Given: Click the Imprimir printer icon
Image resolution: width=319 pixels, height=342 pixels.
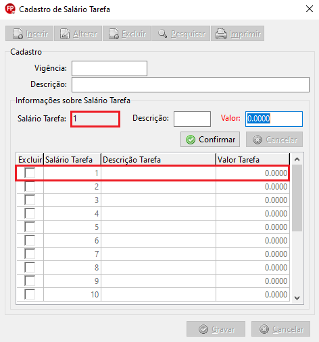Looking at the screenshot, I should [221, 34].
